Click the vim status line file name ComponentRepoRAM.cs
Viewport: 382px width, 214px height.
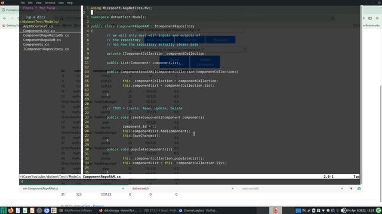click(x=101, y=177)
